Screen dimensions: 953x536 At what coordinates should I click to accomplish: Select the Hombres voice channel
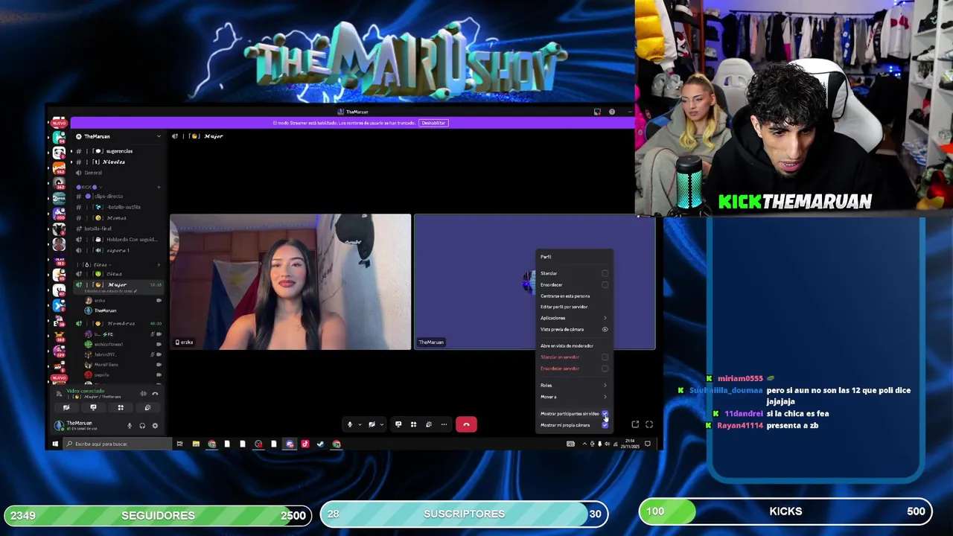pos(119,323)
